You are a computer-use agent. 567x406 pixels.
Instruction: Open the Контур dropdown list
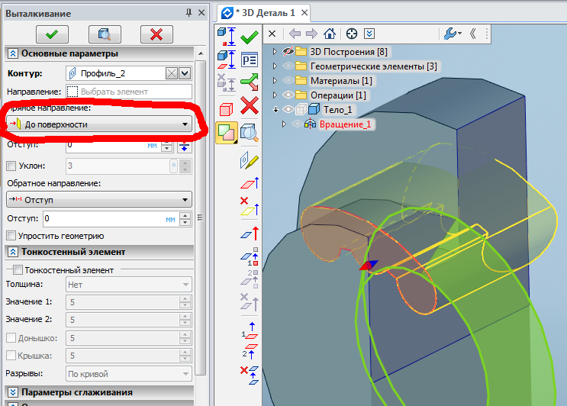[x=185, y=73]
